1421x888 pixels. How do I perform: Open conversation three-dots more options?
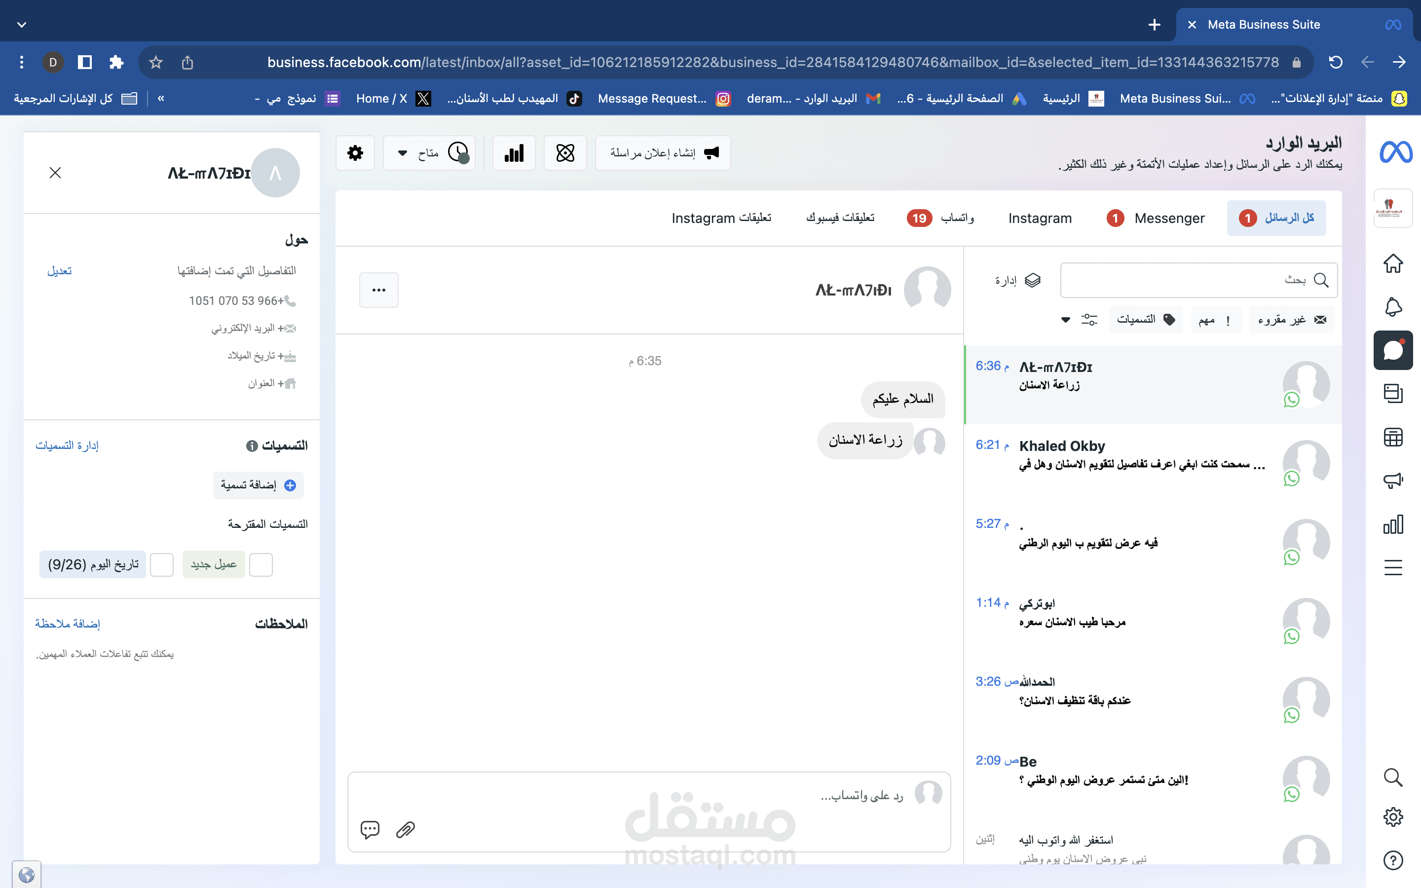[x=379, y=290]
